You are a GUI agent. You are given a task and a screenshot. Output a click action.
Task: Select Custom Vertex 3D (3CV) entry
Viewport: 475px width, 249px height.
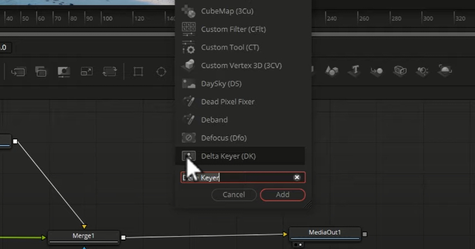pos(241,66)
